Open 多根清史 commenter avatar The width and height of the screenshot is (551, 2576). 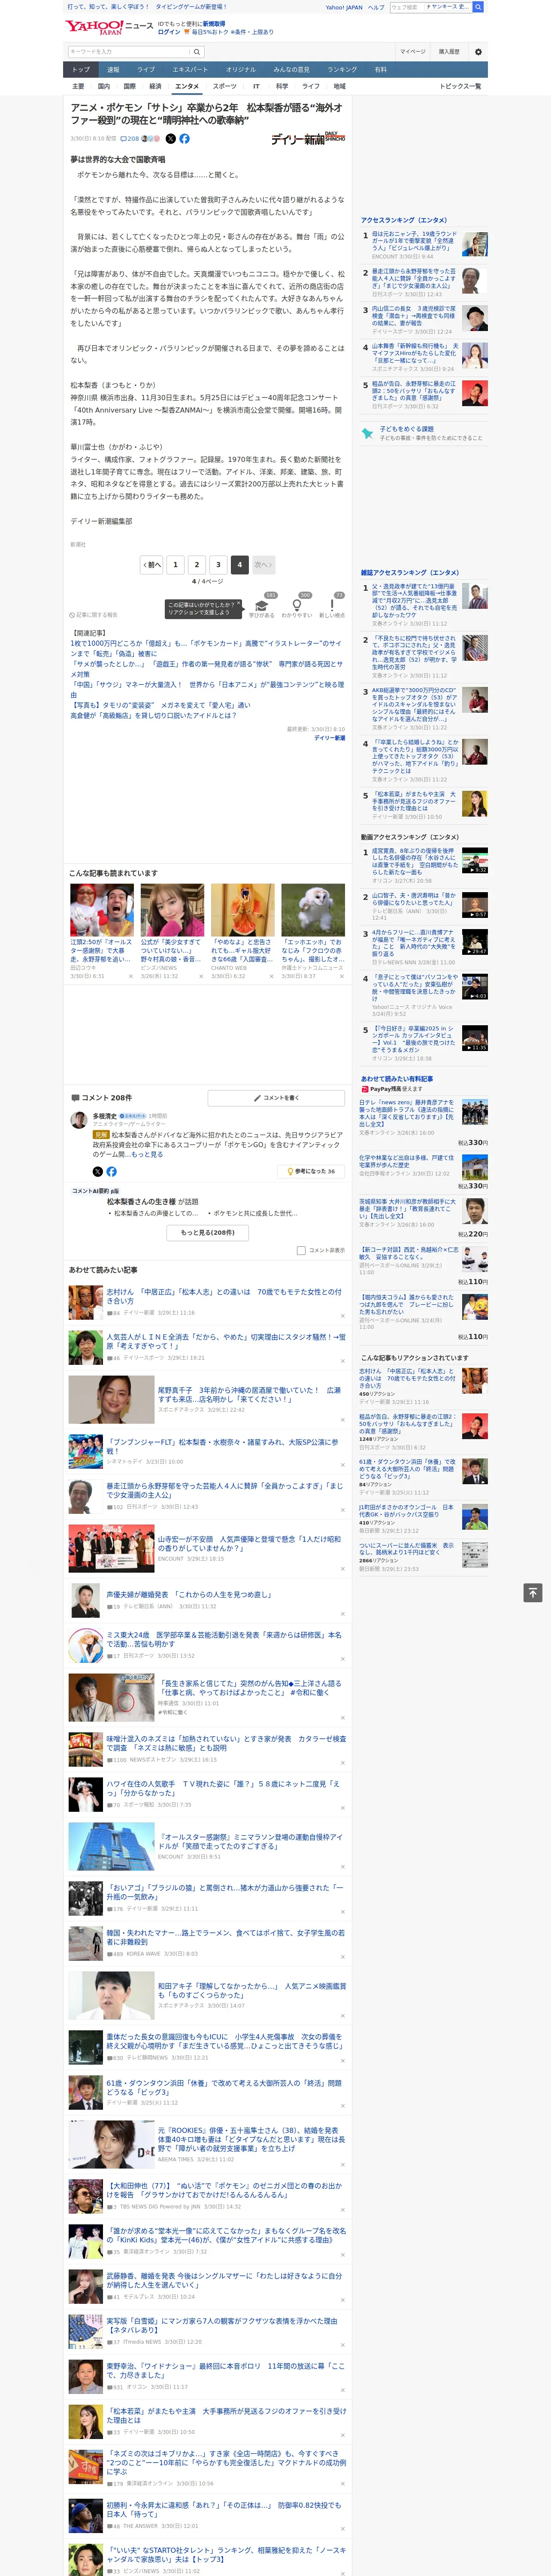78,1120
